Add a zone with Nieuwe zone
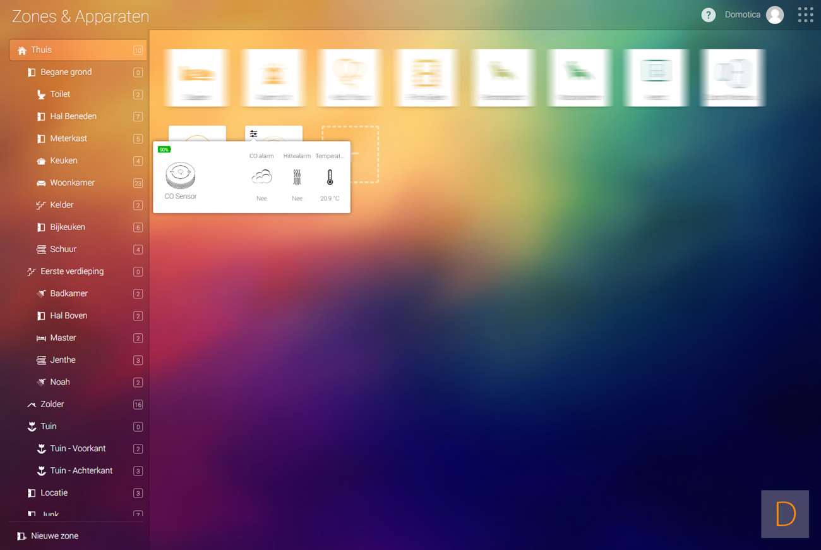Image resolution: width=821 pixels, height=550 pixels. coord(48,536)
